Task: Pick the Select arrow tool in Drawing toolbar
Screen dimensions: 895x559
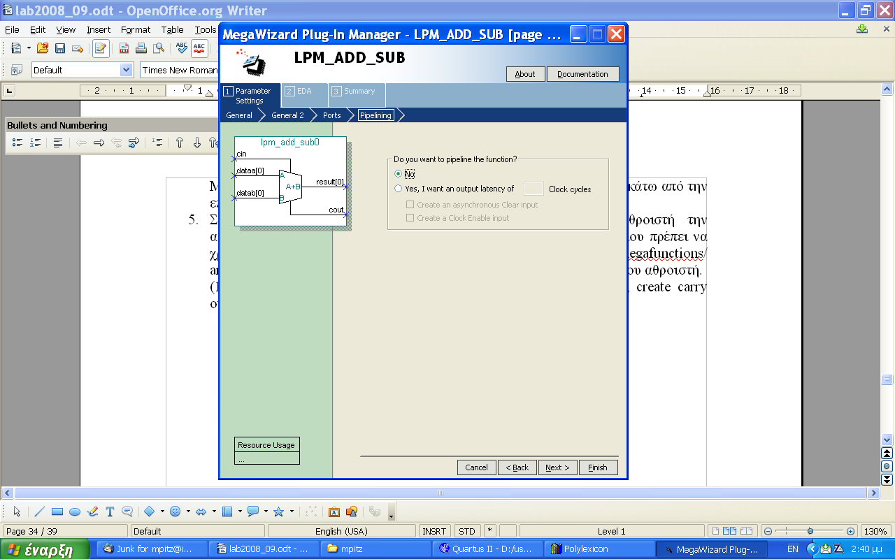Action: tap(17, 511)
